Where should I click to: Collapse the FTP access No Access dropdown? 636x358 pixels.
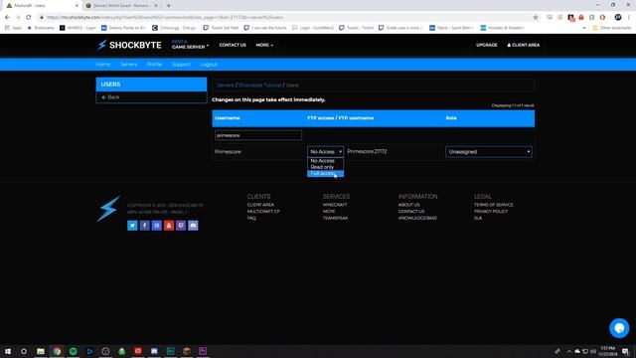[x=325, y=152]
